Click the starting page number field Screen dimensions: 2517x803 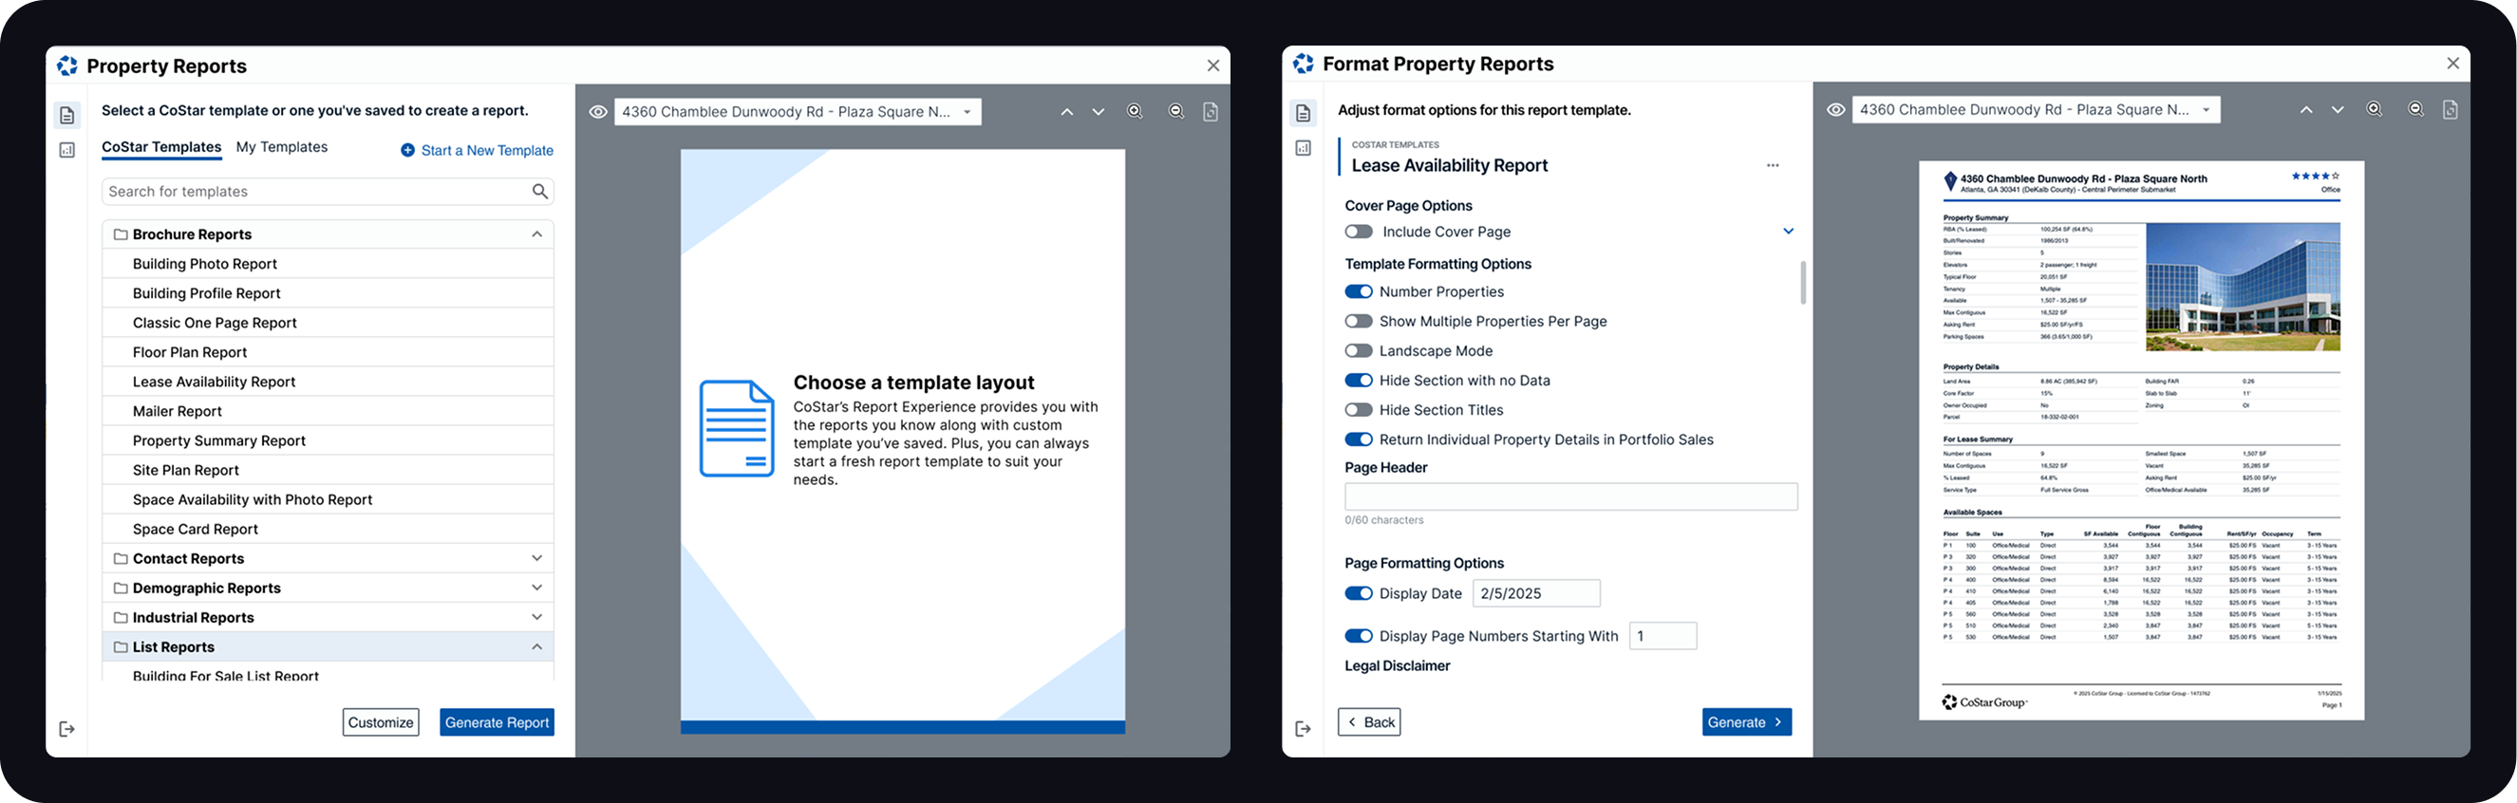pyautogui.click(x=1663, y=636)
